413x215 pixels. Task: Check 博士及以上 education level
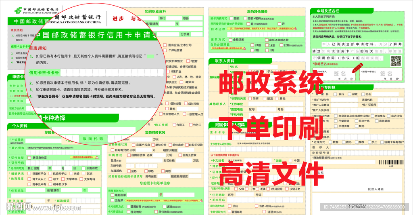tap(29, 179)
